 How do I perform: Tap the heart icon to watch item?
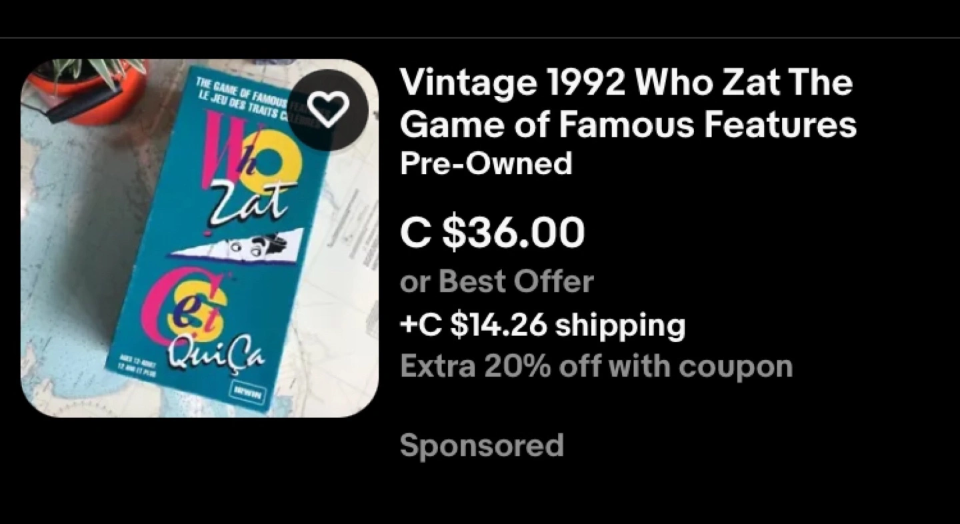329,110
